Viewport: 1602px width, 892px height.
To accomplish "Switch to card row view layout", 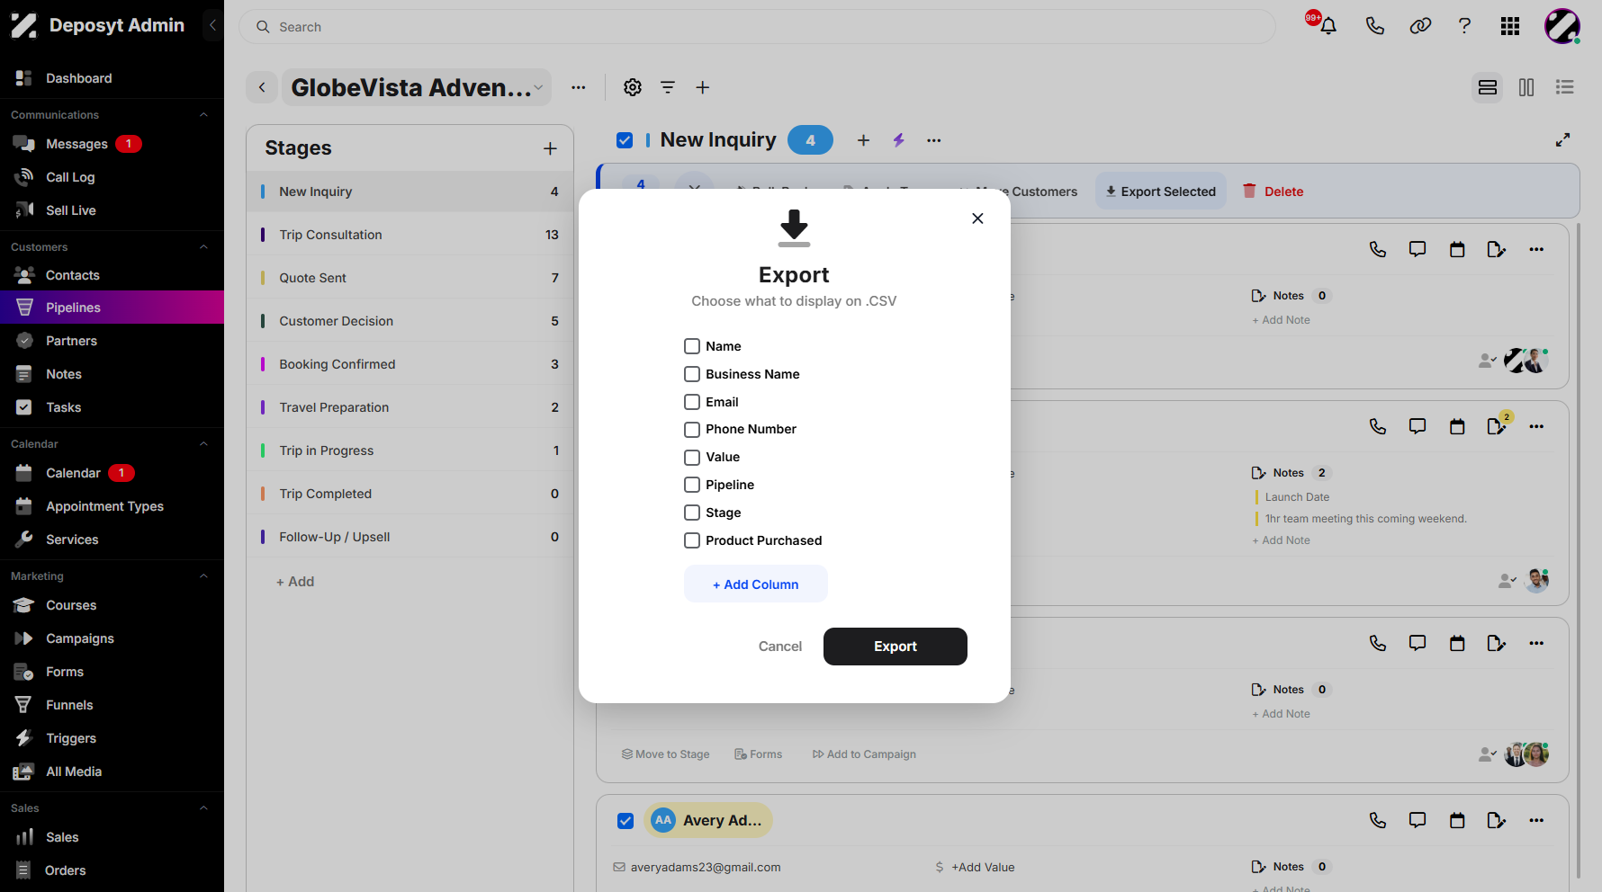I will [1488, 87].
